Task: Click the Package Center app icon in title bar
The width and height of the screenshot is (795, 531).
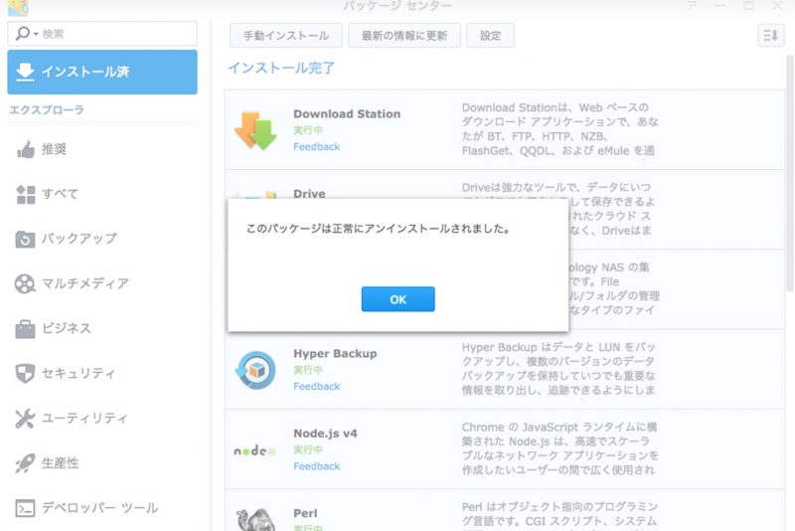Action: click(18, 7)
